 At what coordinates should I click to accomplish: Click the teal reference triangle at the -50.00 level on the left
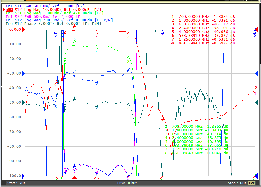[23, 103]
